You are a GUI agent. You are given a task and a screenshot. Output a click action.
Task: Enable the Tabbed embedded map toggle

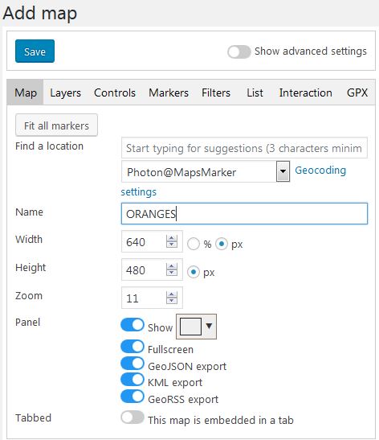[x=132, y=417]
